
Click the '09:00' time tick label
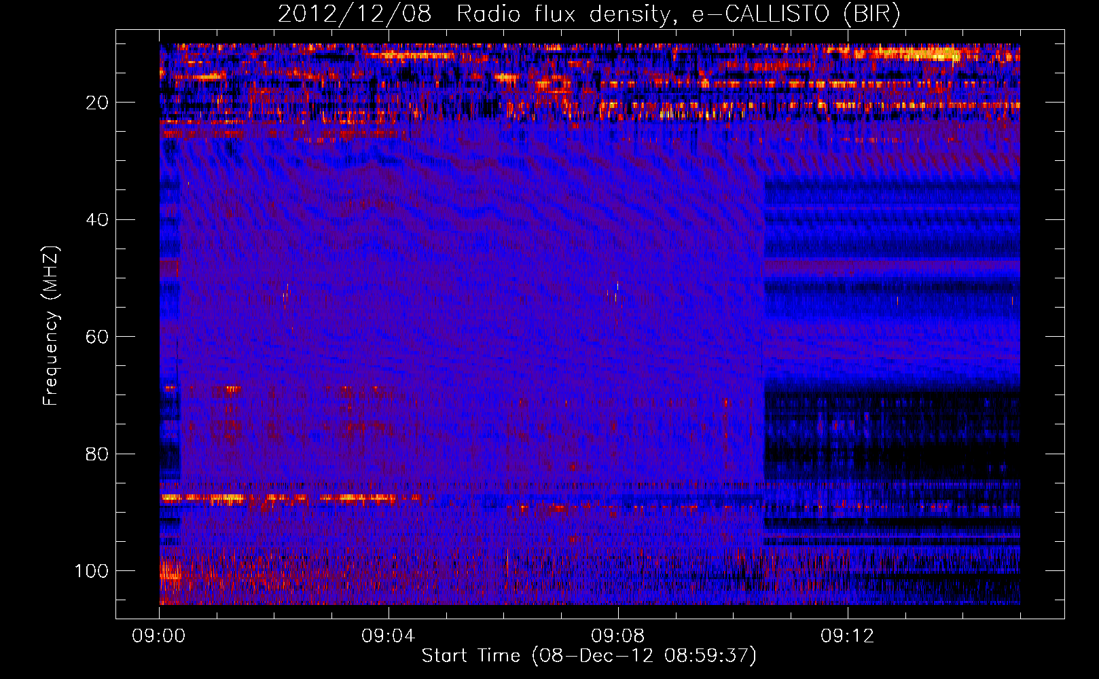pyautogui.click(x=159, y=636)
